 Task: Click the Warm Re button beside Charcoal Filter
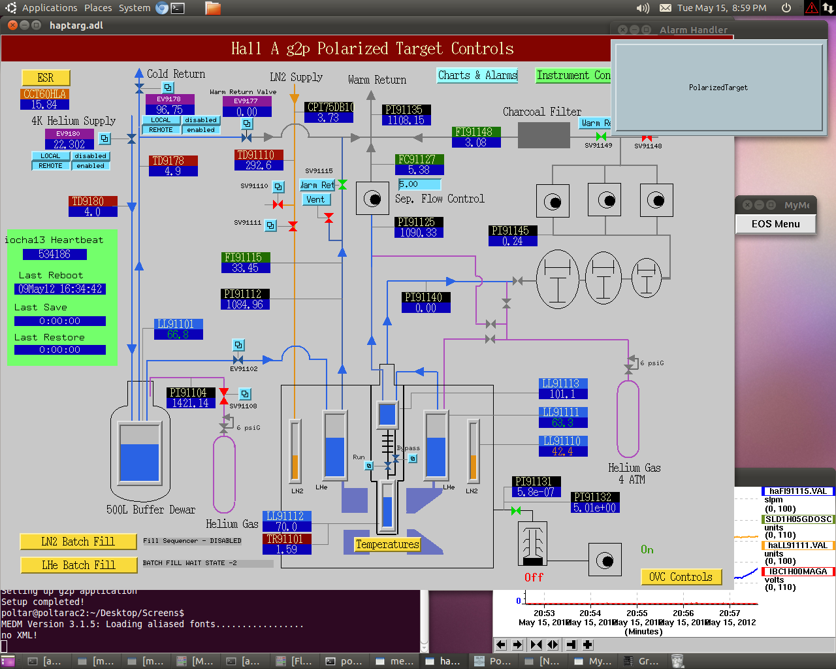coord(596,123)
